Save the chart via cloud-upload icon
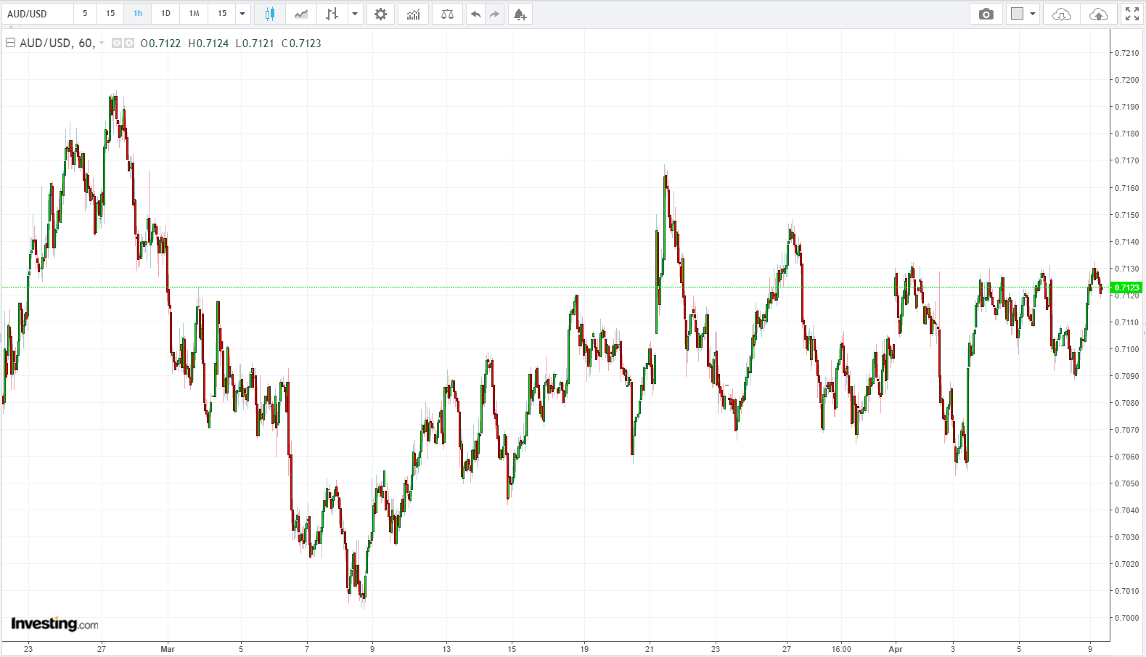Screen dimensions: 1146x657 (x=1099, y=14)
